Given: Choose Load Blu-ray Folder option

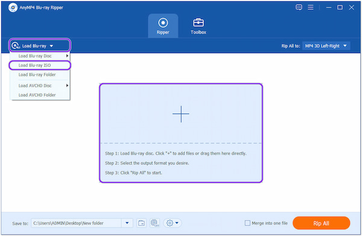Looking at the screenshot, I should pos(40,75).
